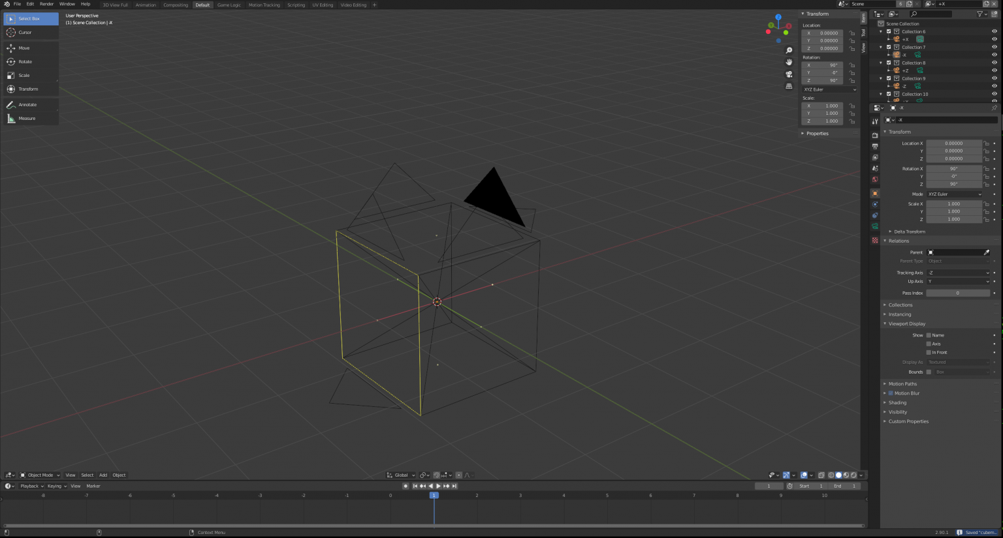The width and height of the screenshot is (1003, 538).
Task: Collapse the Collection 7 tree expander
Action: point(881,47)
